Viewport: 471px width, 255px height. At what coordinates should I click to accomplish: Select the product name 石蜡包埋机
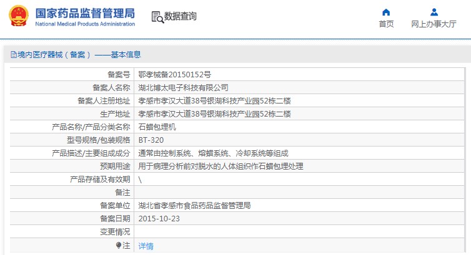point(157,127)
